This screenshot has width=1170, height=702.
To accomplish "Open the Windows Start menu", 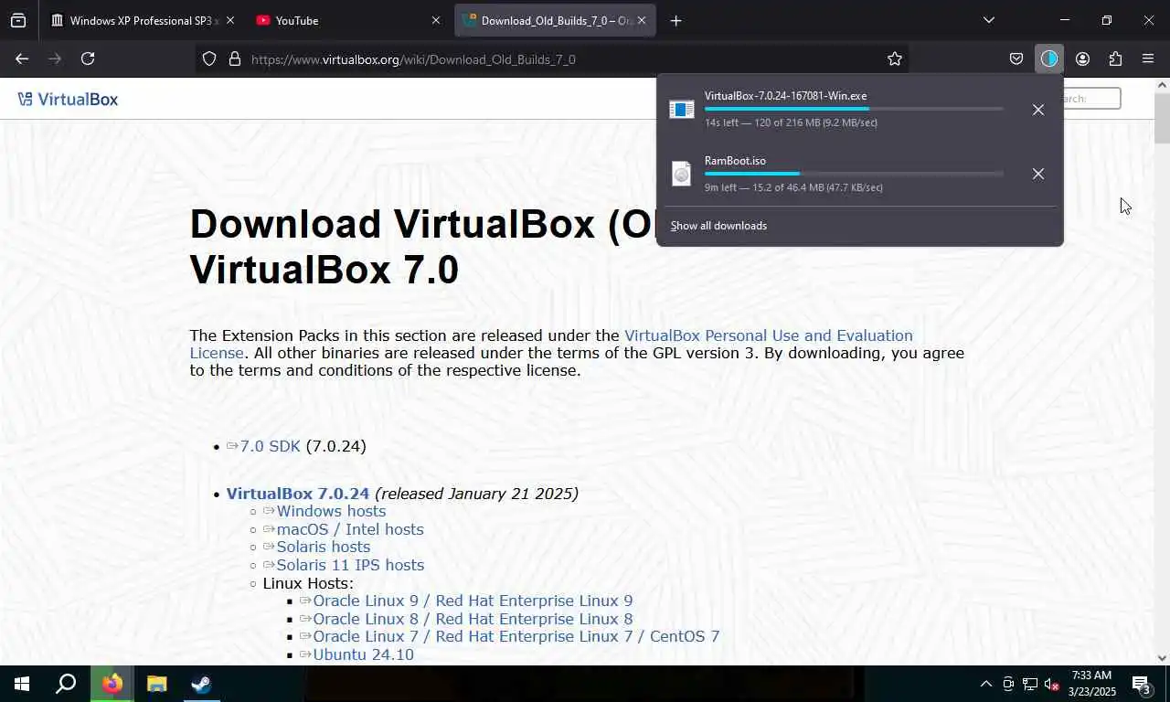I will tap(22, 684).
